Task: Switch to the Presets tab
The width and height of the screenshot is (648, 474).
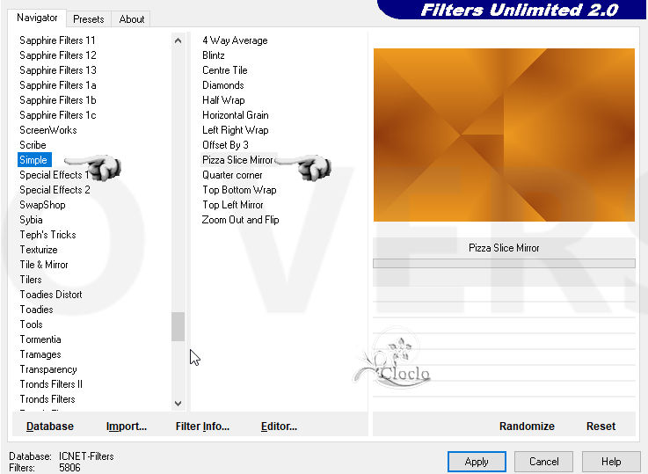Action: click(x=89, y=19)
